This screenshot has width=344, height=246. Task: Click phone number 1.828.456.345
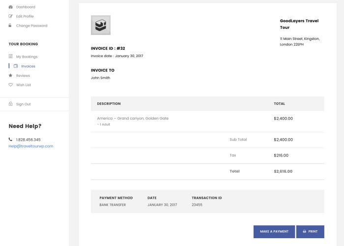29,140
